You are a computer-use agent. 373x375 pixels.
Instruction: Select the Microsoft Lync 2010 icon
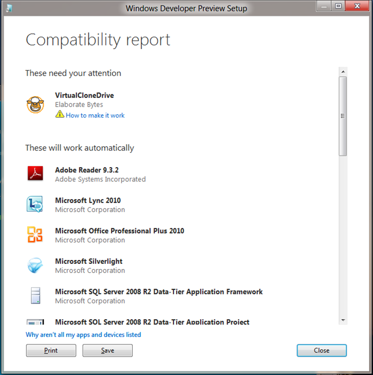[35, 204]
